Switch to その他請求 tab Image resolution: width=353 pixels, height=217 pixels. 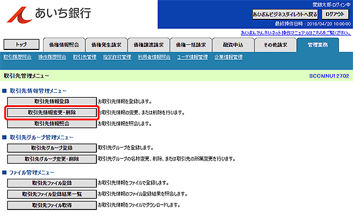tap(275, 45)
